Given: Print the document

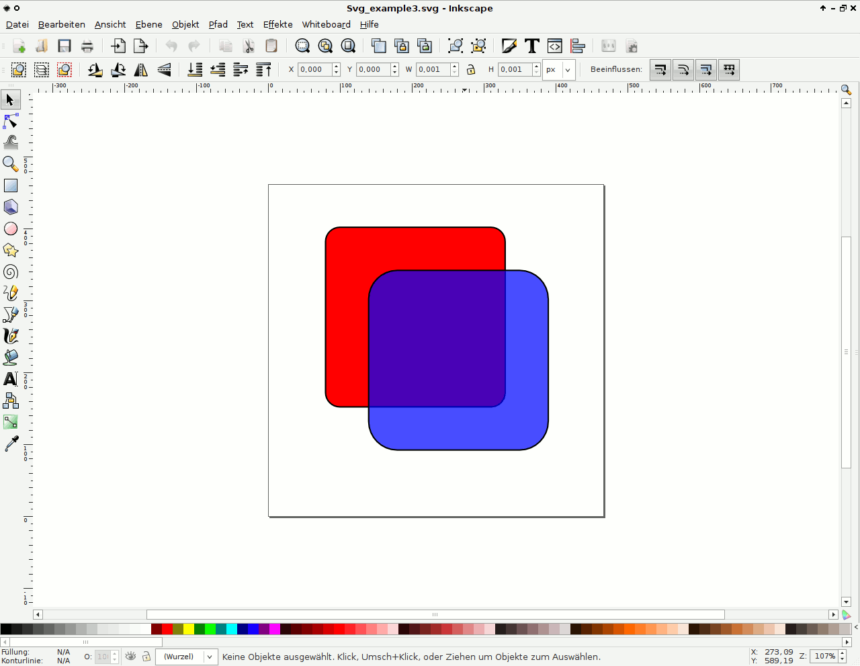Looking at the screenshot, I should point(87,46).
